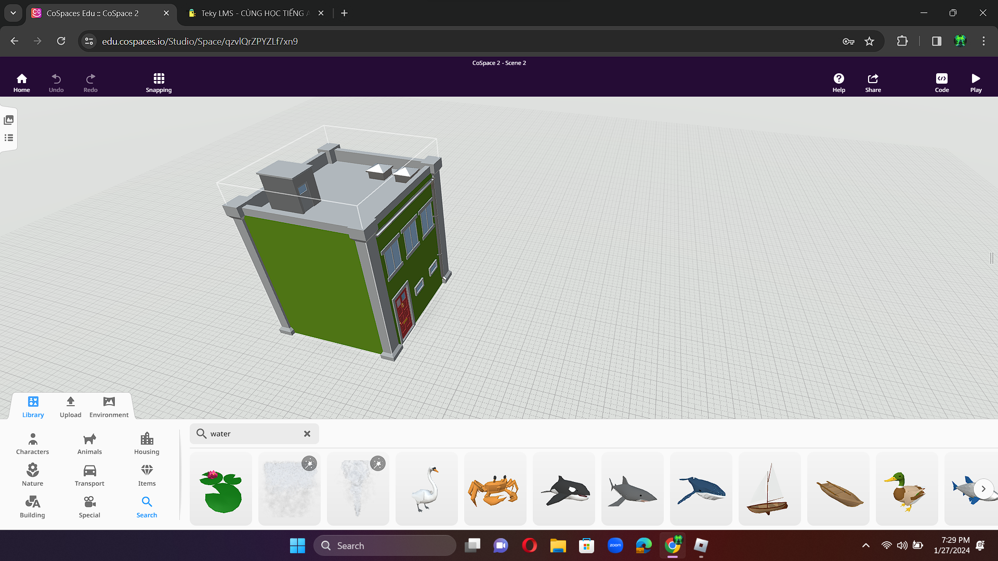Viewport: 998px width, 561px height.
Task: Open the Windows Start menu
Action: 297,545
